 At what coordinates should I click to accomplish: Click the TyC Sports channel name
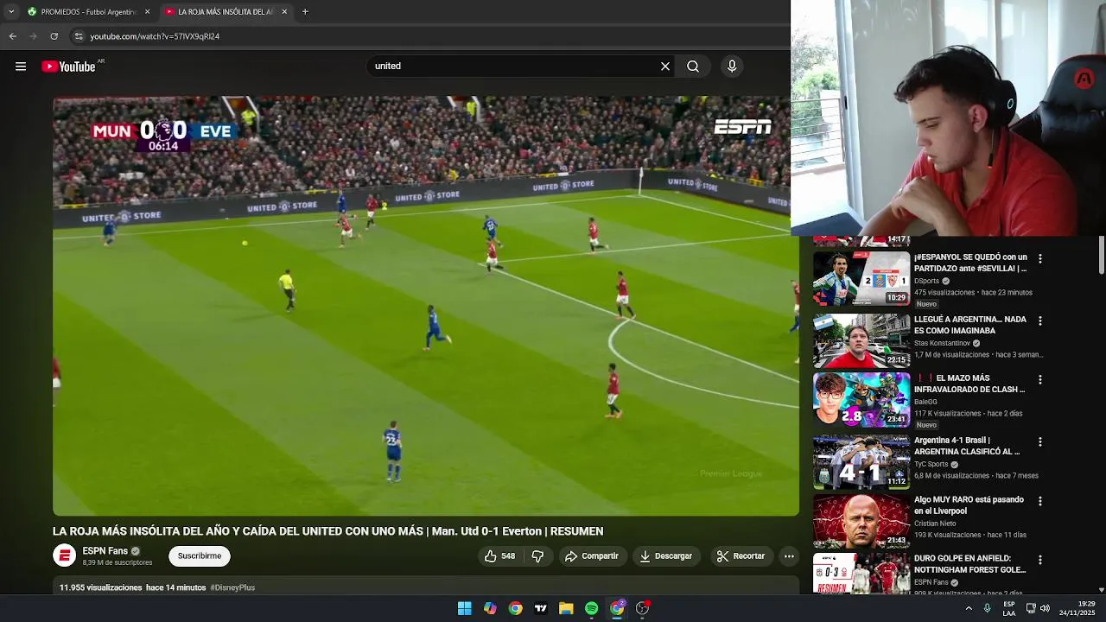pyautogui.click(x=931, y=464)
